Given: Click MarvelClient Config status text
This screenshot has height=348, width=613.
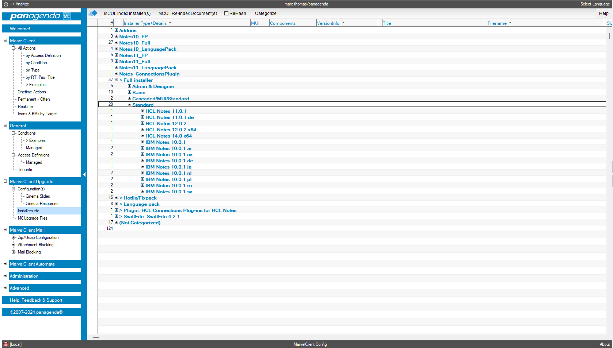Looking at the screenshot, I should (310, 344).
